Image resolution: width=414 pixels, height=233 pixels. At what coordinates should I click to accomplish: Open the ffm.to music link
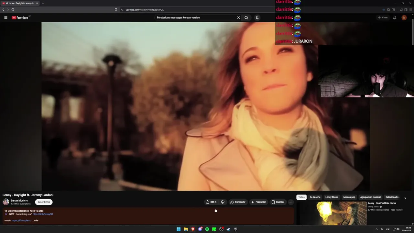(21, 220)
